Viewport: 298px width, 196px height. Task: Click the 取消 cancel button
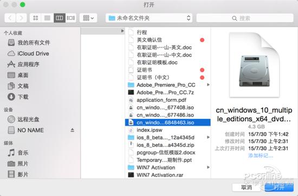click(x=247, y=187)
